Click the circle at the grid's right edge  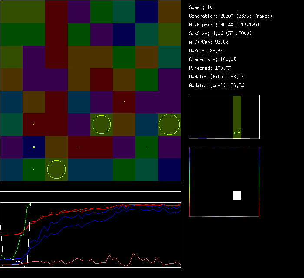click(x=169, y=124)
